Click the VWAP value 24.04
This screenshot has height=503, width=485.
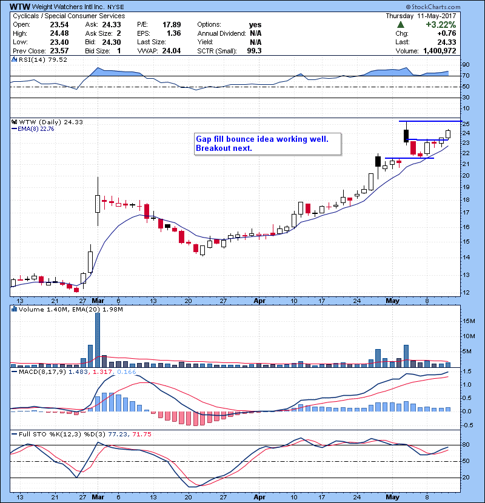point(172,51)
